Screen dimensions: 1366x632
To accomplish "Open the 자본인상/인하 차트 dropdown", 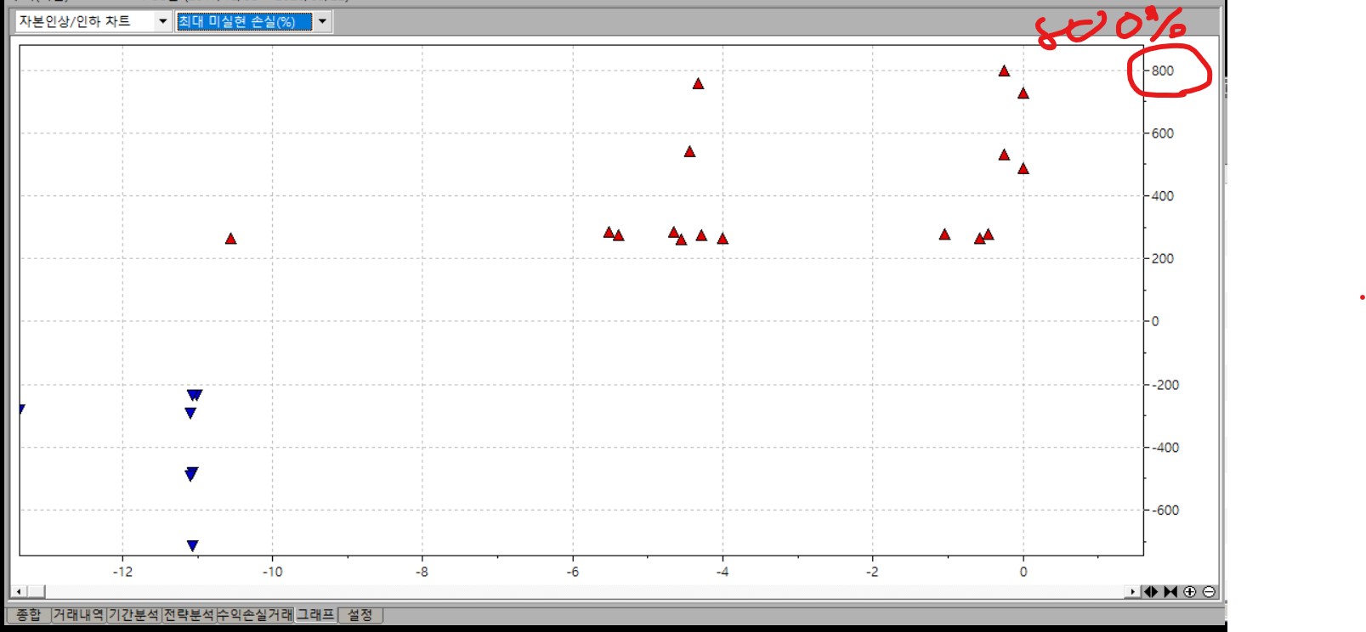I will tap(162, 21).
